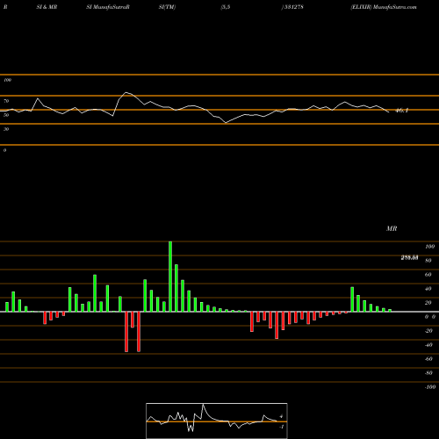
Task: Click the "MR" panel title
Action: tap(392, 228)
